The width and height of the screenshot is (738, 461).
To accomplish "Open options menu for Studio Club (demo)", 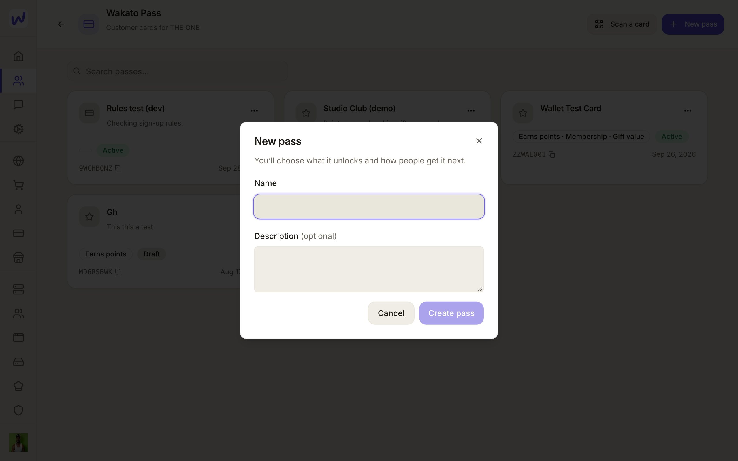I will [x=471, y=110].
